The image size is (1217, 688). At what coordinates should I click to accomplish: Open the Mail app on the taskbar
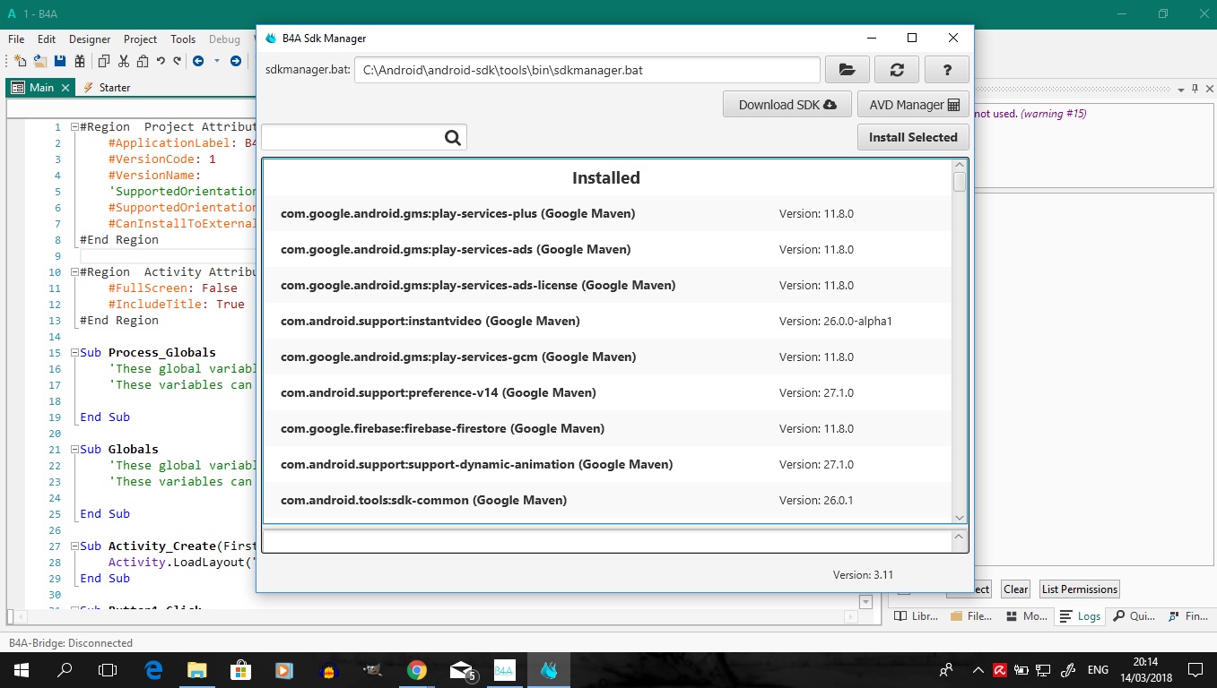click(461, 670)
